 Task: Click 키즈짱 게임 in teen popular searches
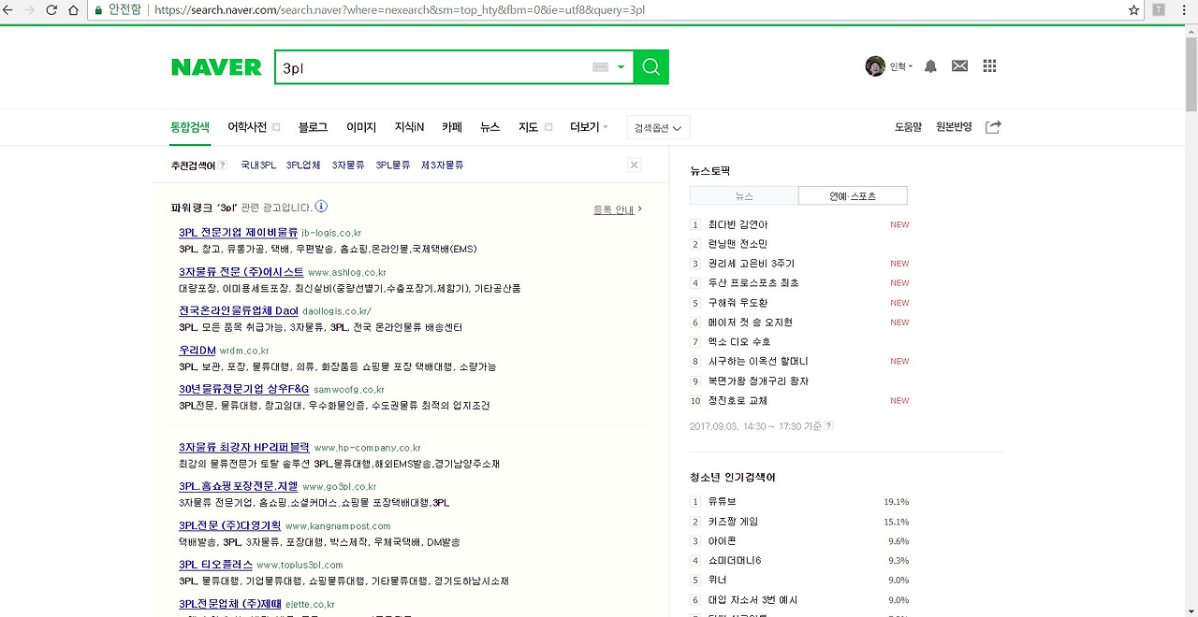tap(733, 522)
